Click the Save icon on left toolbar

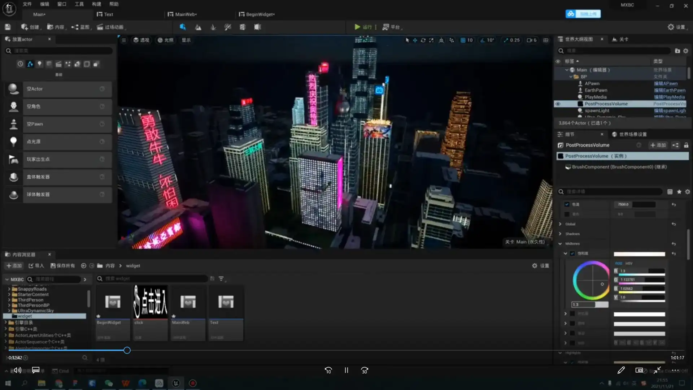click(7, 27)
